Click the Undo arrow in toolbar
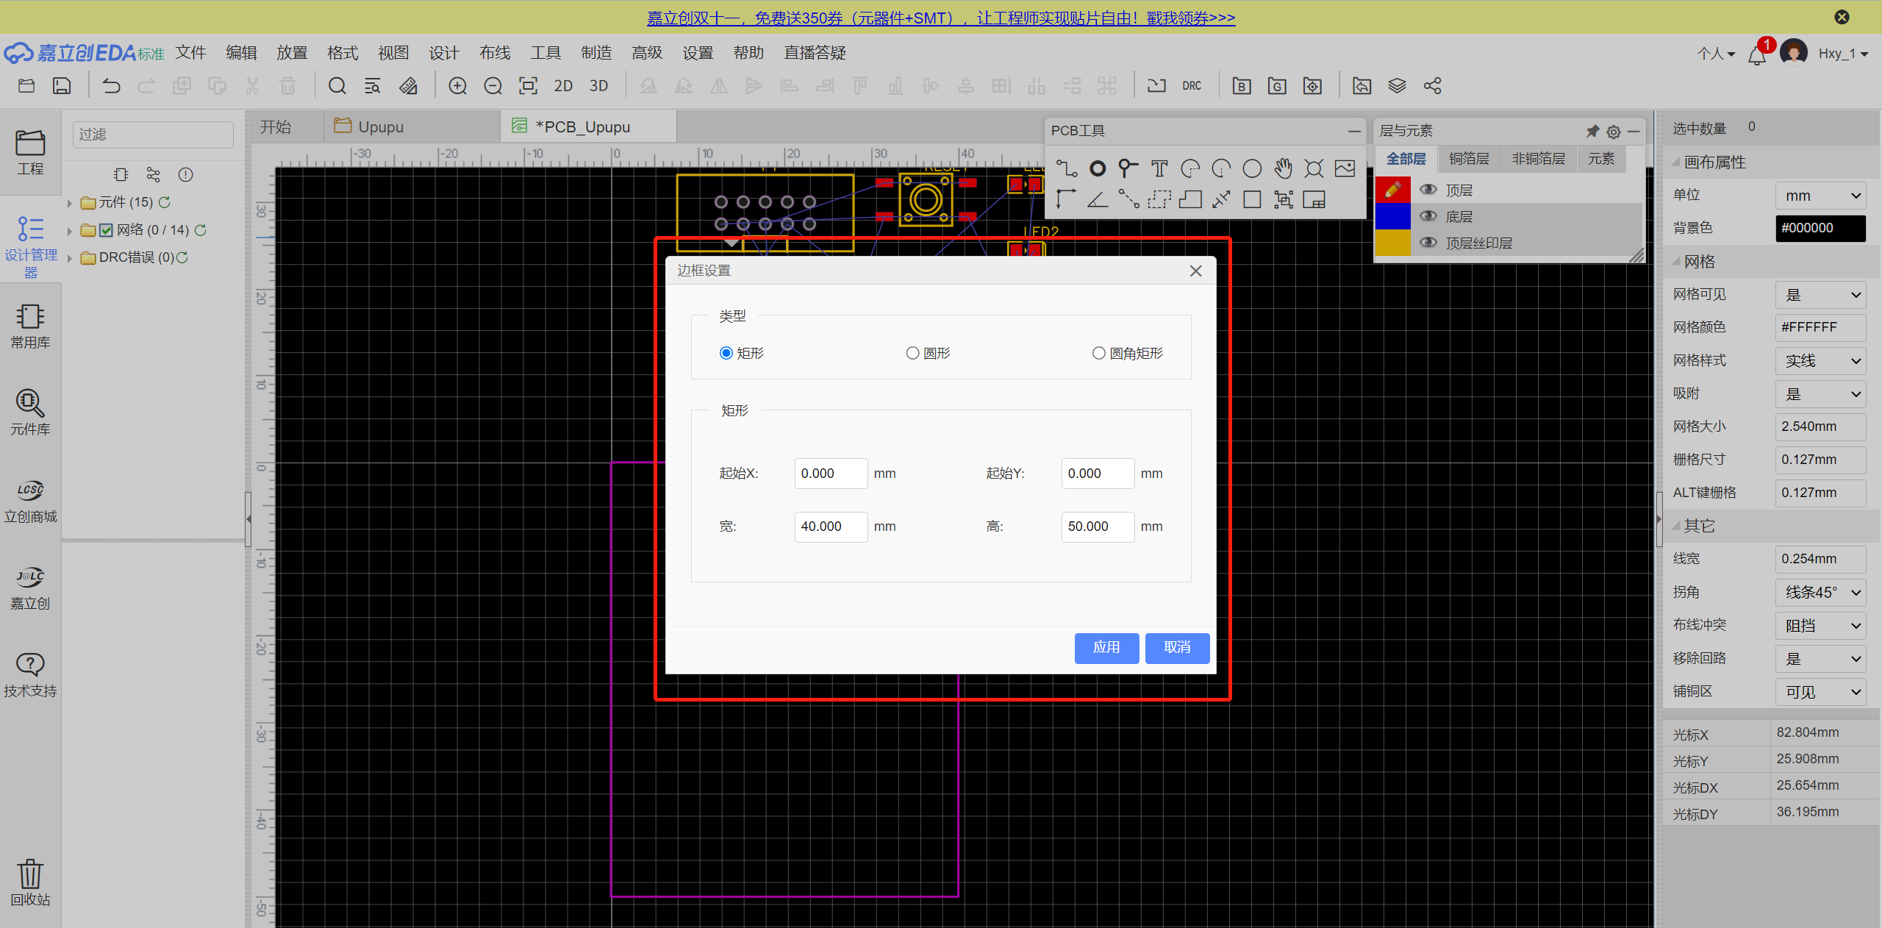 (x=111, y=86)
